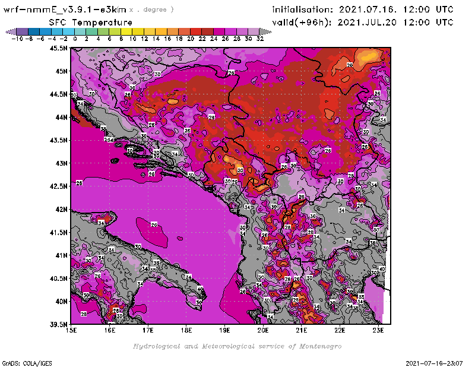Select the "42N" latitude axis label

point(61,210)
